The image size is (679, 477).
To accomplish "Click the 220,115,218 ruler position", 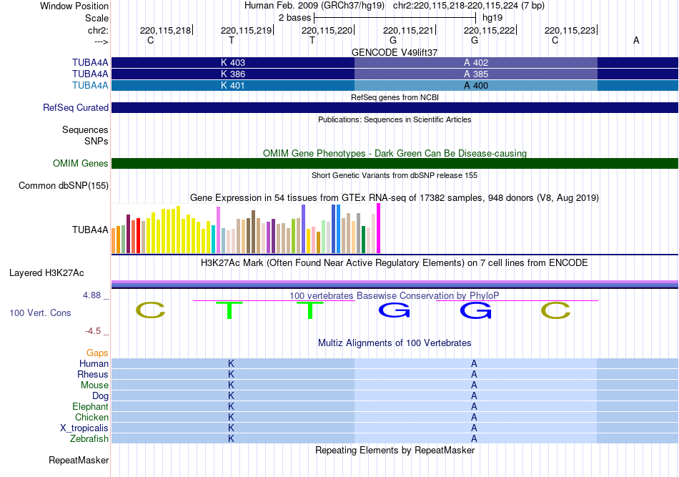I will pos(167,30).
